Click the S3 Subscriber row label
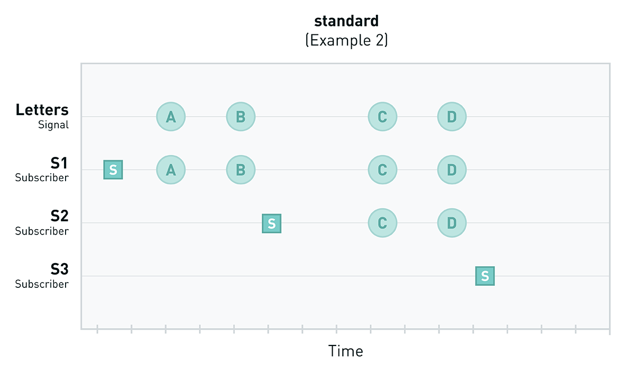624x375 pixels. 42,276
